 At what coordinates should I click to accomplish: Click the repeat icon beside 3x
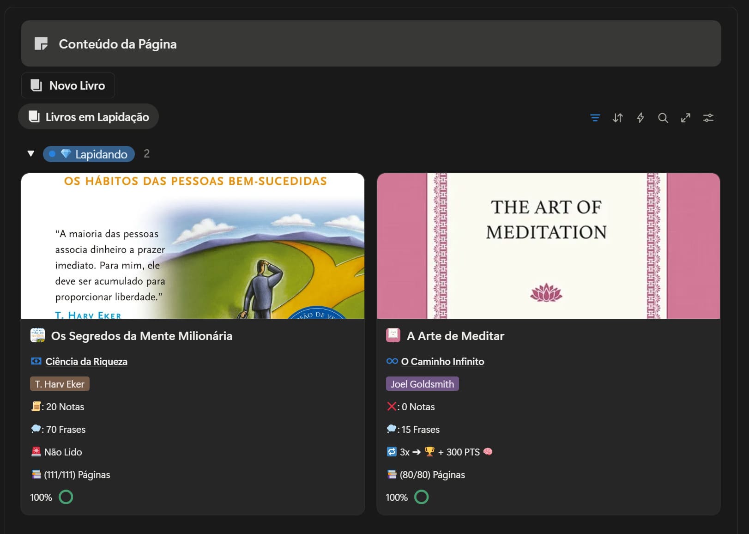click(392, 452)
